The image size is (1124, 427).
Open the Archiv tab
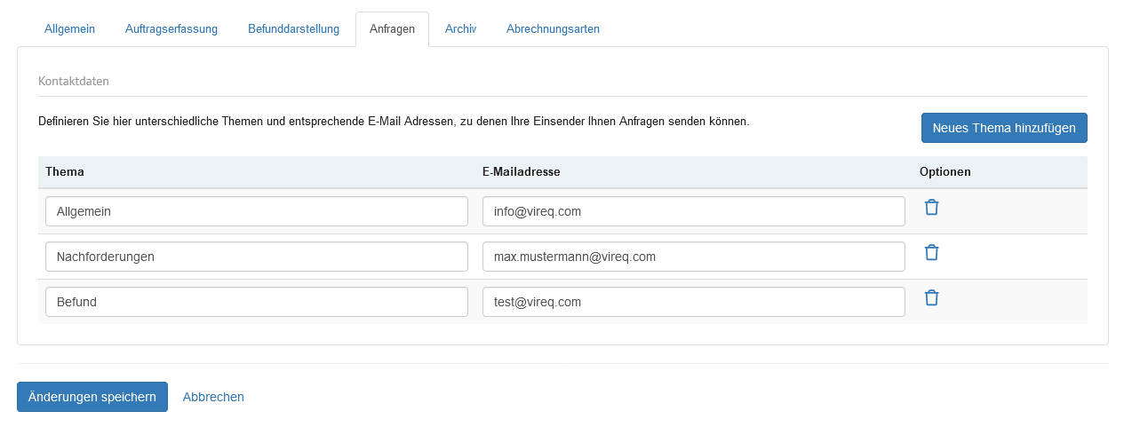tap(460, 29)
